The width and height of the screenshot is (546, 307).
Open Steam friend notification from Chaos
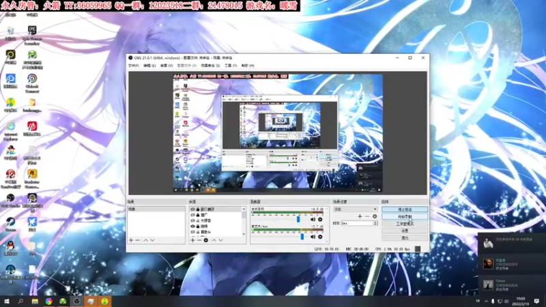pyautogui.click(x=512, y=284)
